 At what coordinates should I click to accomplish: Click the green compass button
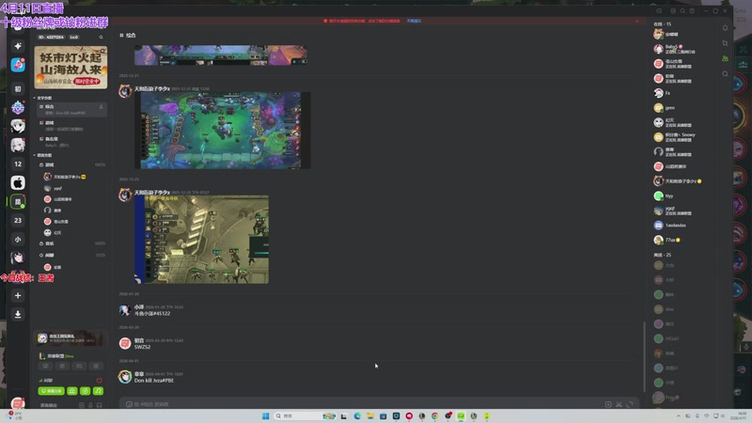[85, 391]
